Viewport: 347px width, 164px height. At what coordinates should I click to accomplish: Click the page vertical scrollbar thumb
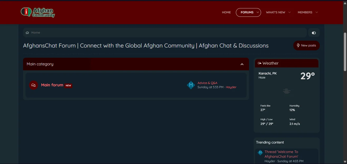tap(345, 52)
